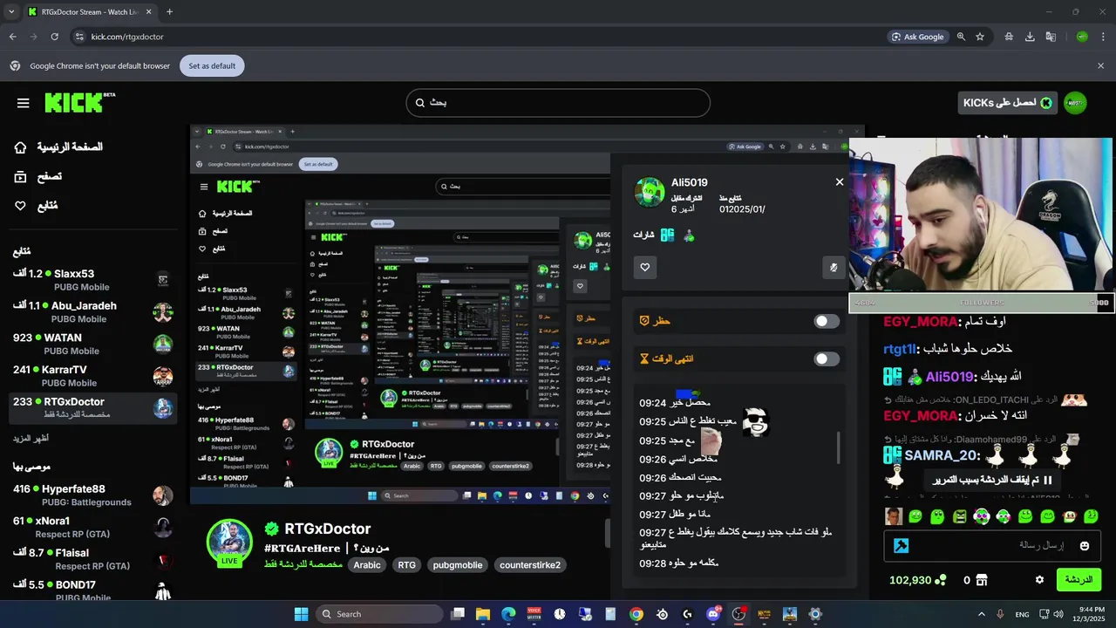Click Ask Google button in address bar
The image size is (1116, 628).
[918, 37]
